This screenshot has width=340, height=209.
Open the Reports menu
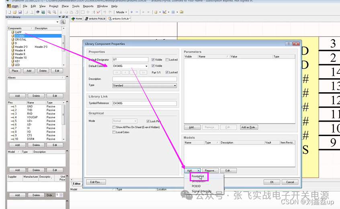click(x=88, y=6)
